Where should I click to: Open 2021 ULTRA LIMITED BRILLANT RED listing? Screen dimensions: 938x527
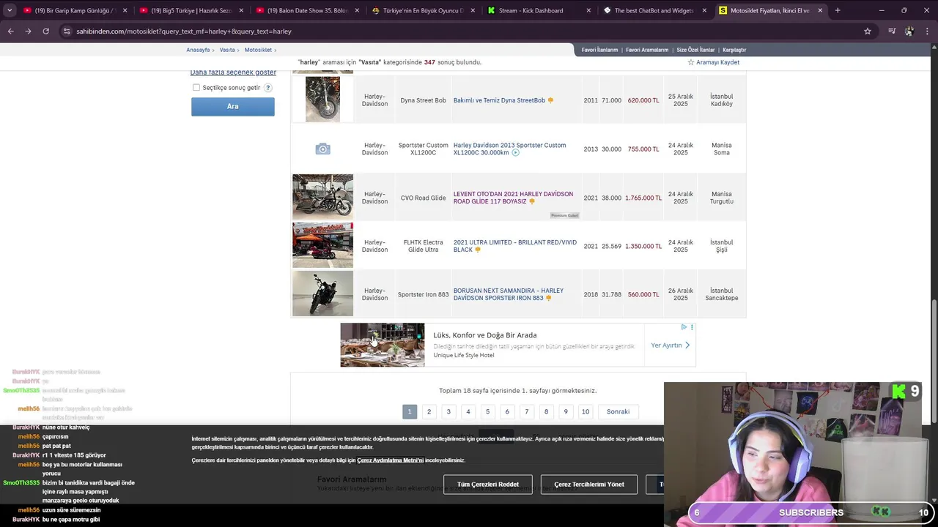(x=514, y=246)
